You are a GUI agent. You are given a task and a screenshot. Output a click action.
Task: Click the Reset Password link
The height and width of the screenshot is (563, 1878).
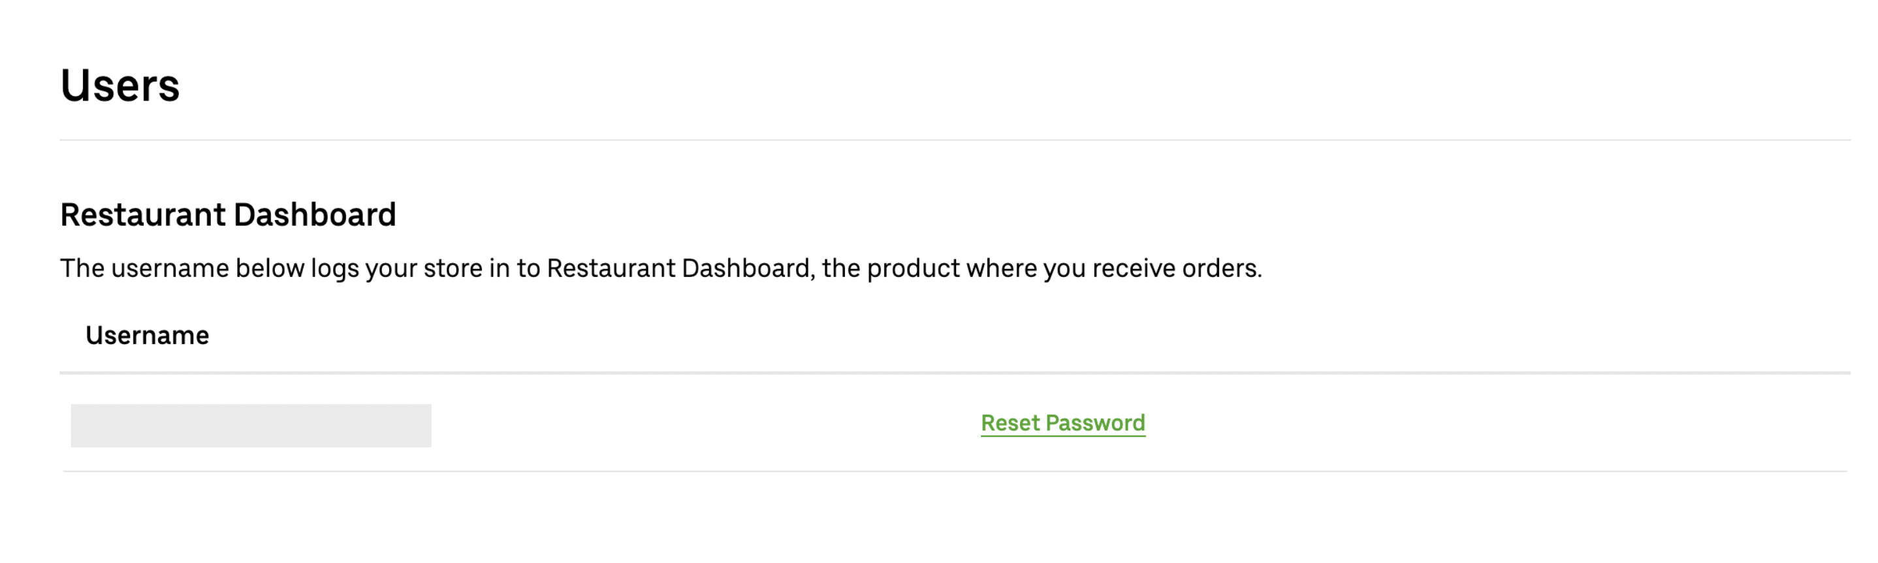tap(1062, 423)
